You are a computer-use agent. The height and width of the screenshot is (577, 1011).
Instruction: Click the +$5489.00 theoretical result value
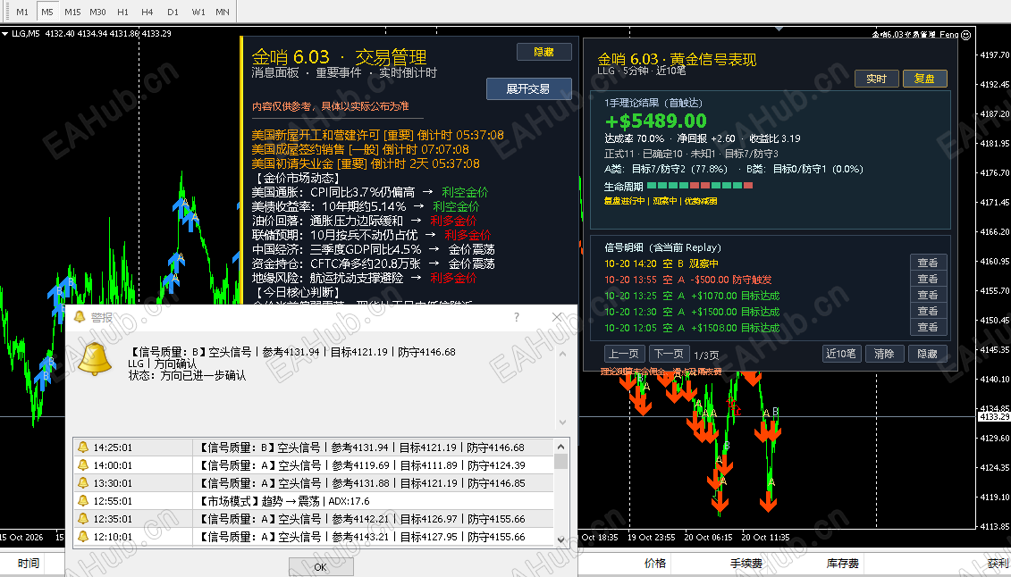(x=656, y=121)
